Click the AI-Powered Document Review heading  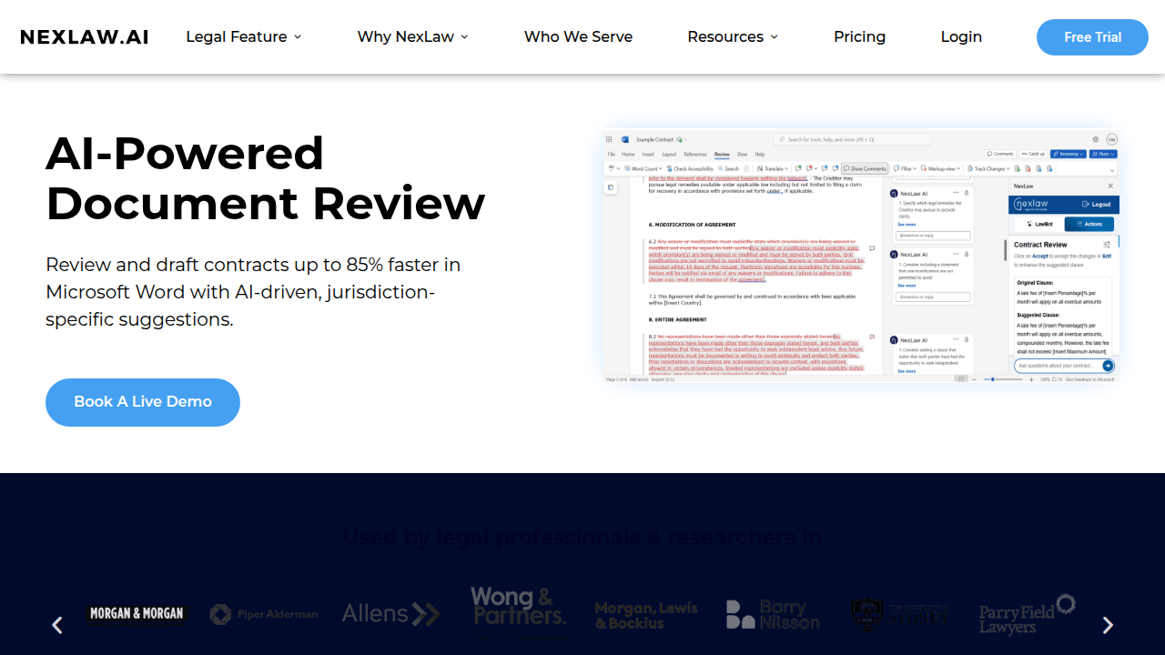click(265, 178)
